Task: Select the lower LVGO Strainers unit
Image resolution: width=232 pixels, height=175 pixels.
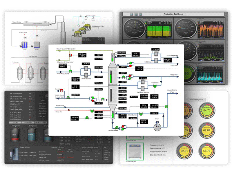Action: click(156, 60)
